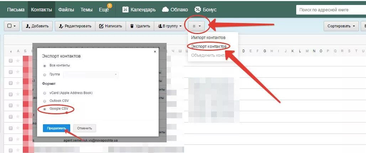366x153 pixels.
Task: Filter contacts by letter Ш
Action: pos(180,51)
